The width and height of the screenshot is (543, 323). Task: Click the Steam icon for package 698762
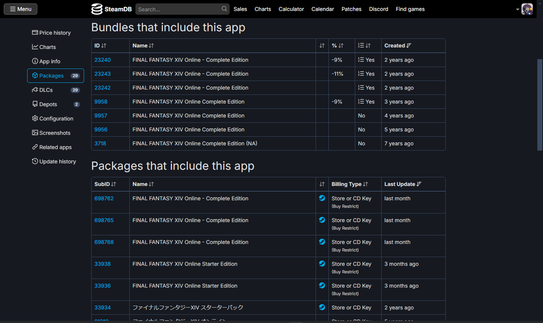pos(322,198)
